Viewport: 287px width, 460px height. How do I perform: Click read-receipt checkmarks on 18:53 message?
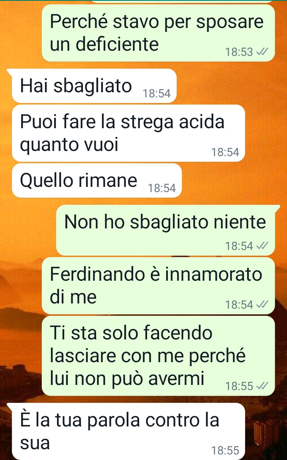262,52
